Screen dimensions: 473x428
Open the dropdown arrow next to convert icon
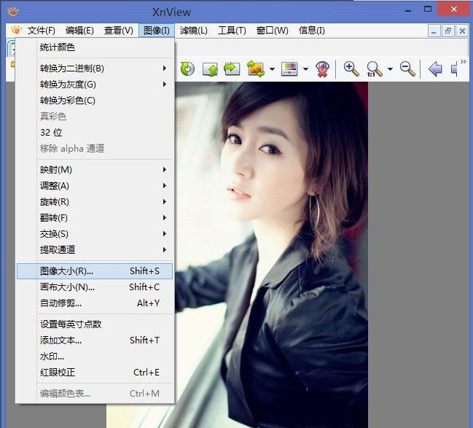click(x=272, y=69)
